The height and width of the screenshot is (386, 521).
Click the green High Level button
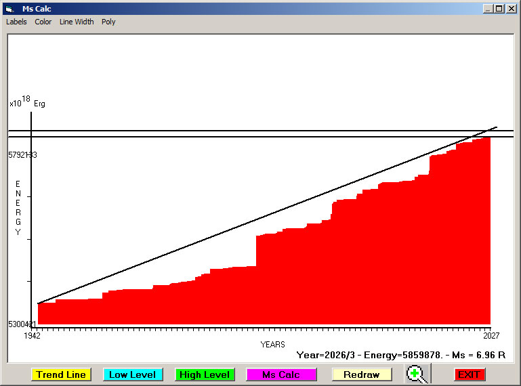coord(204,374)
